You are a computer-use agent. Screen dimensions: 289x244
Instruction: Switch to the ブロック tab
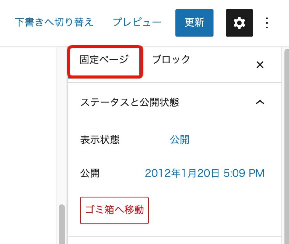coord(171,60)
